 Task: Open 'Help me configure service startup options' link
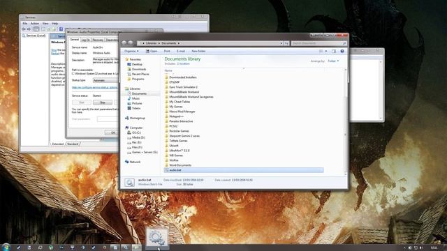95,88
